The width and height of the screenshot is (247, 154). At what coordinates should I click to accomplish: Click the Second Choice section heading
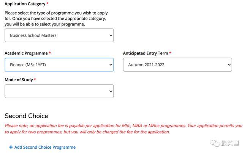pyautogui.click(x=26, y=116)
